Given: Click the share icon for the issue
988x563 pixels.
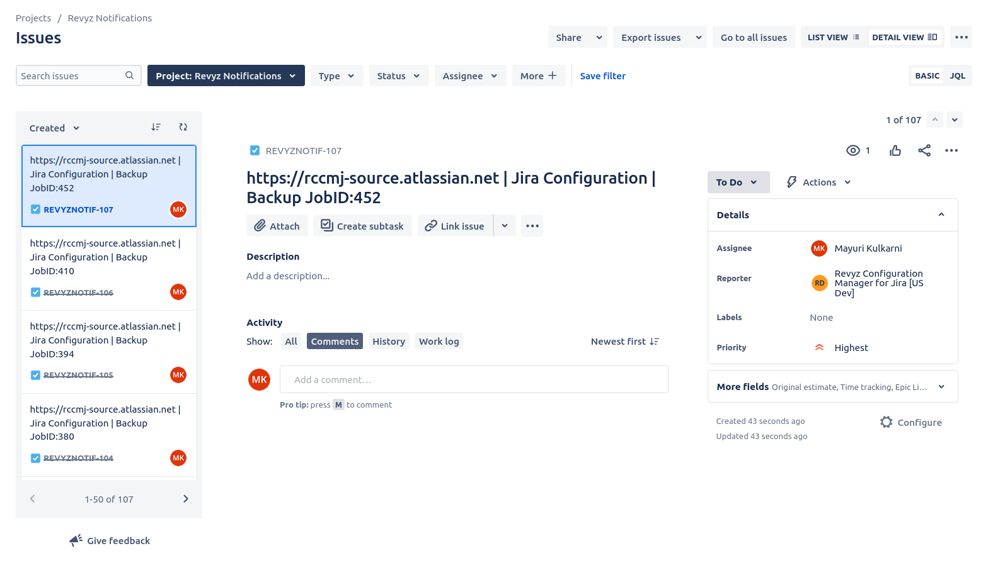Looking at the screenshot, I should coord(924,150).
